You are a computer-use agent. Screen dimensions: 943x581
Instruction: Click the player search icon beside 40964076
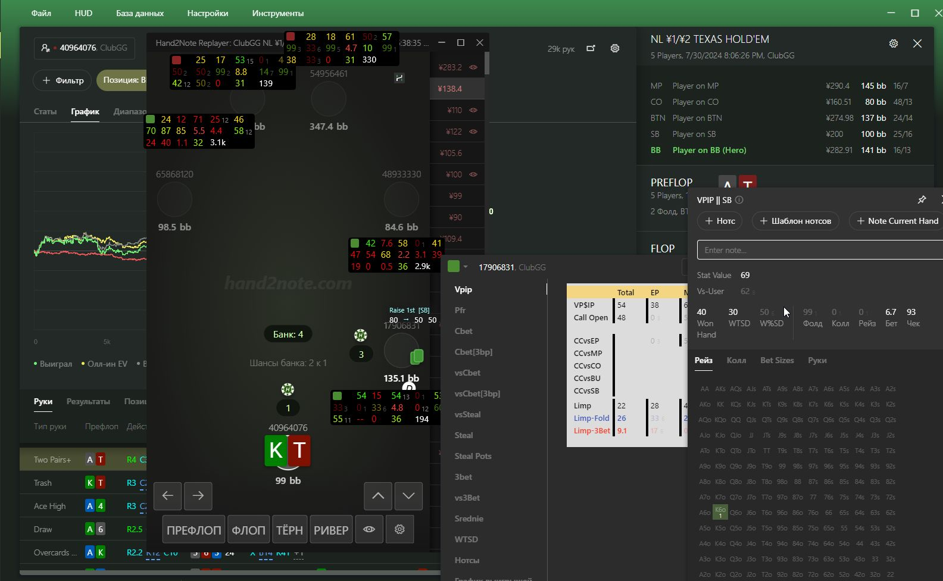pos(45,48)
